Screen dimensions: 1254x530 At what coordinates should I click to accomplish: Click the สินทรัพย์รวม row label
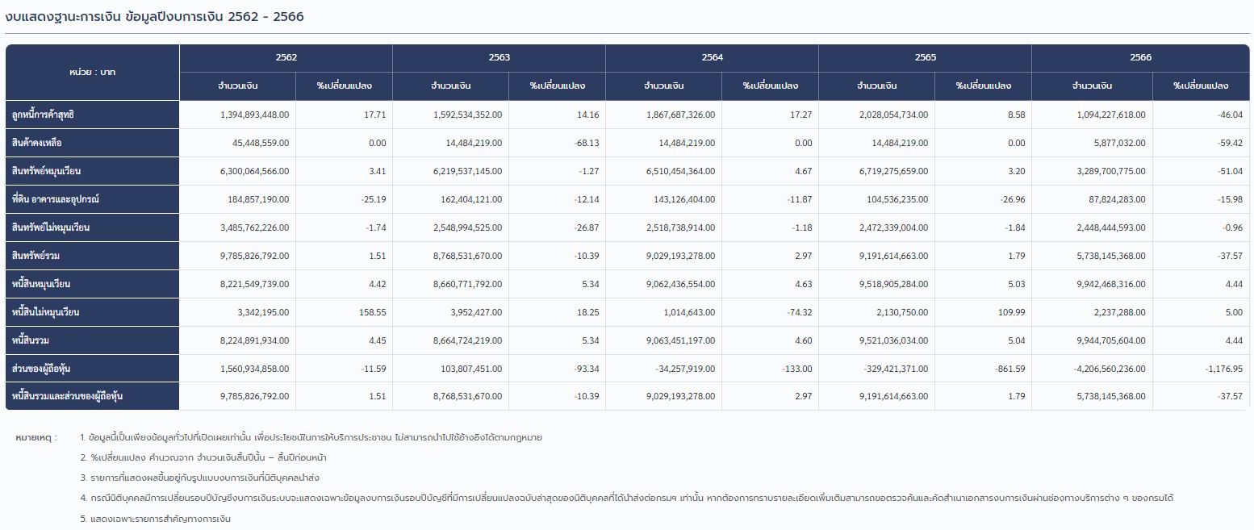(x=36, y=256)
